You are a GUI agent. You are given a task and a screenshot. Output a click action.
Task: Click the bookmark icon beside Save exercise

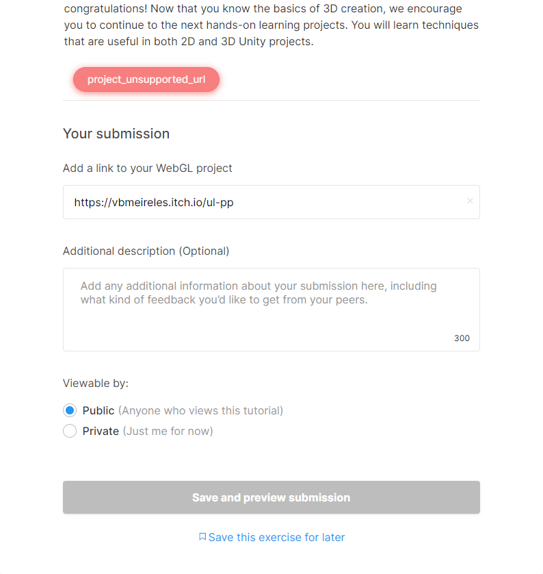(202, 537)
